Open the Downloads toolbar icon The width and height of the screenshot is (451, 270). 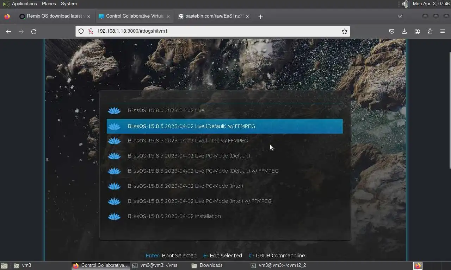pos(404,32)
